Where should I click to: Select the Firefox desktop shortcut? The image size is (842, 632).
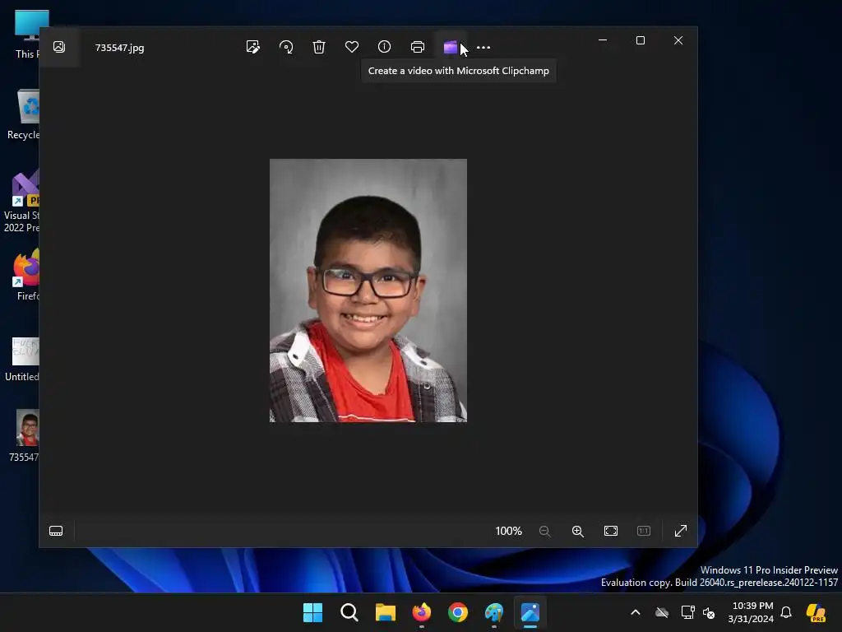pyautogui.click(x=27, y=275)
